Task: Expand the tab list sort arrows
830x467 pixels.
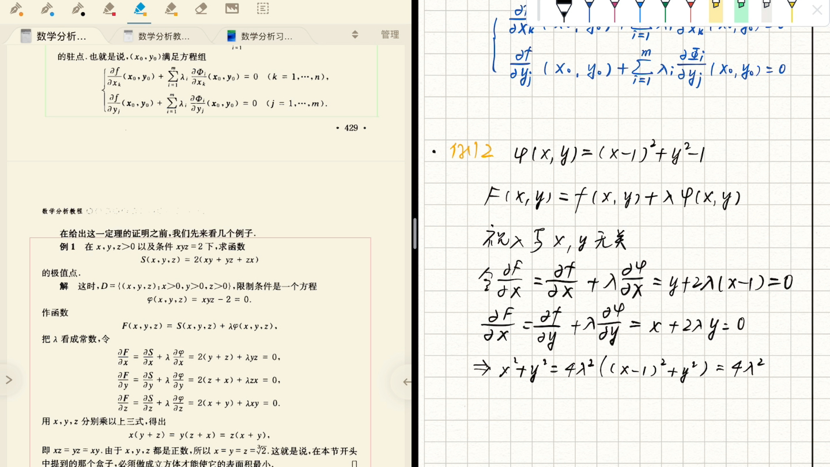Action: [355, 35]
